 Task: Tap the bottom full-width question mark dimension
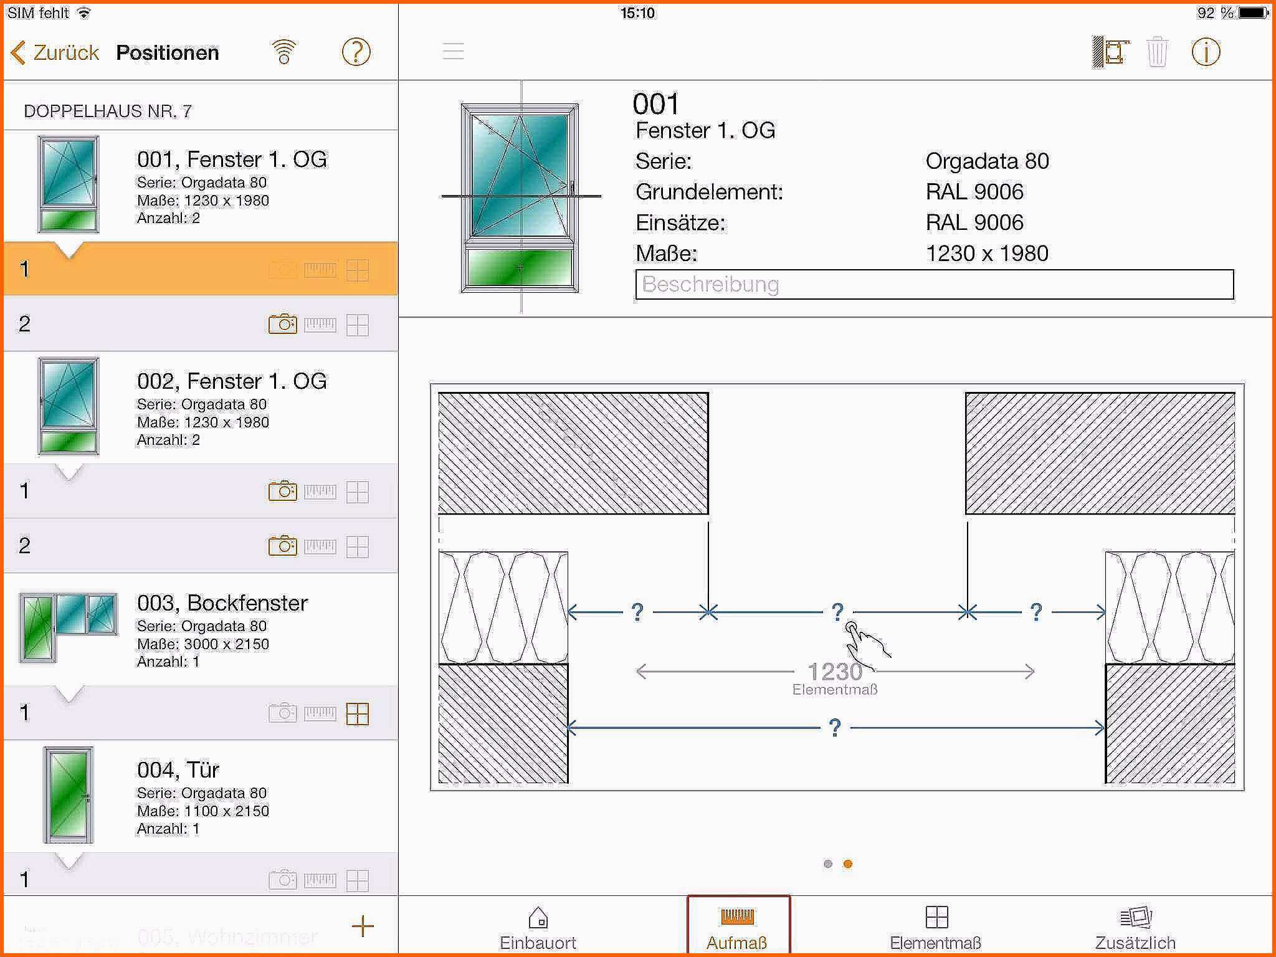click(835, 727)
